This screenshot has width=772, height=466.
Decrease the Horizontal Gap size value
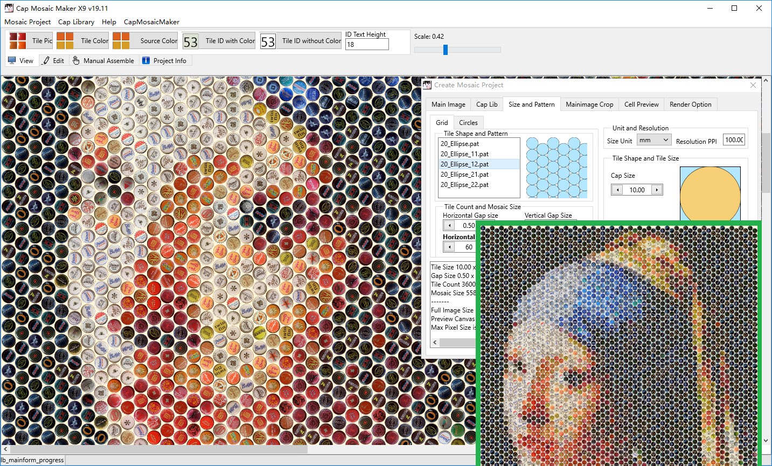[449, 226]
